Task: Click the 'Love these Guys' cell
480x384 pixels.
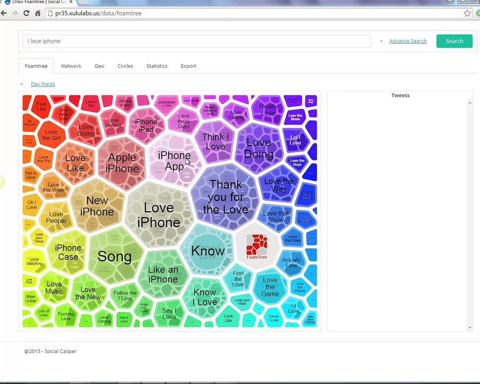Action: pyautogui.click(x=184, y=121)
